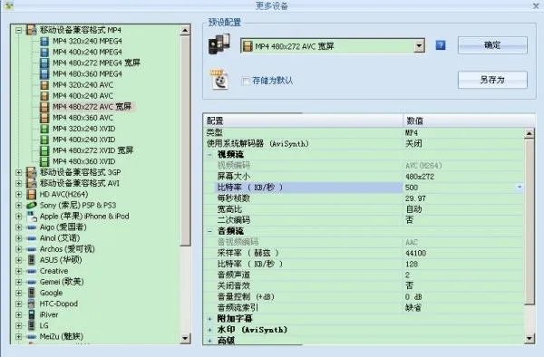Click the 确定 button
The width and height of the screenshot is (544, 357).
point(492,45)
